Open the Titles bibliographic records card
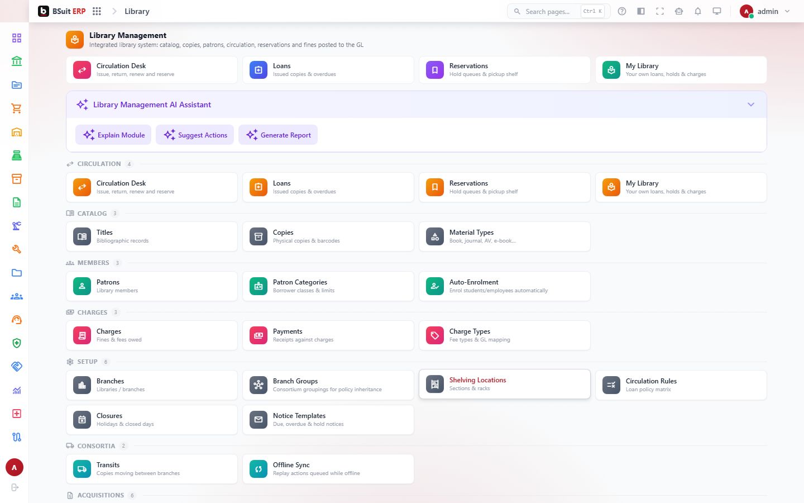 click(x=152, y=236)
